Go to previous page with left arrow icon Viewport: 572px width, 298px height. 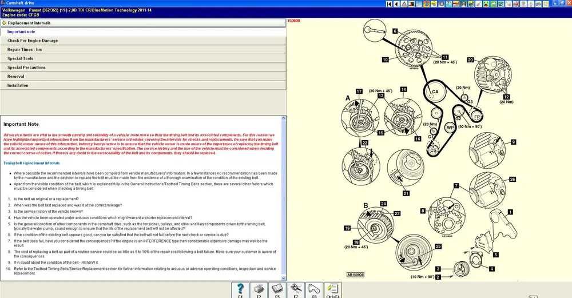(396, 4)
